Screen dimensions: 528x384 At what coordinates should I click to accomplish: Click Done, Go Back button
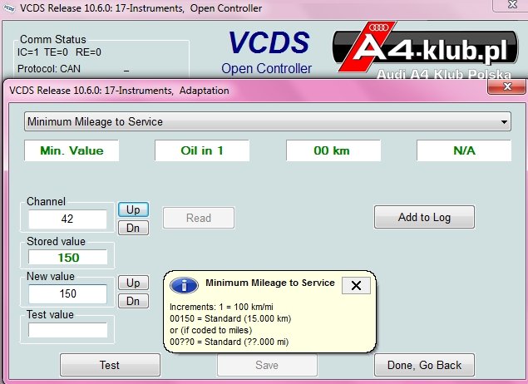tap(424, 365)
